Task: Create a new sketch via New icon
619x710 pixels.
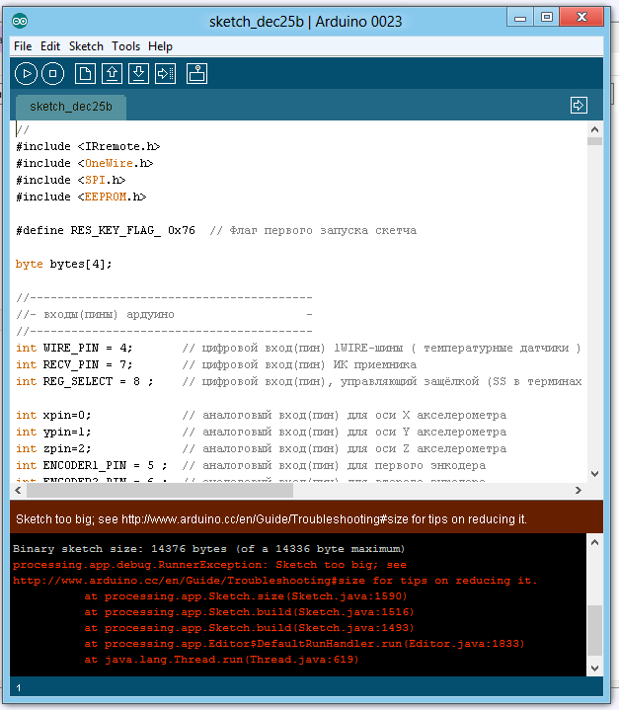Action: tap(86, 73)
